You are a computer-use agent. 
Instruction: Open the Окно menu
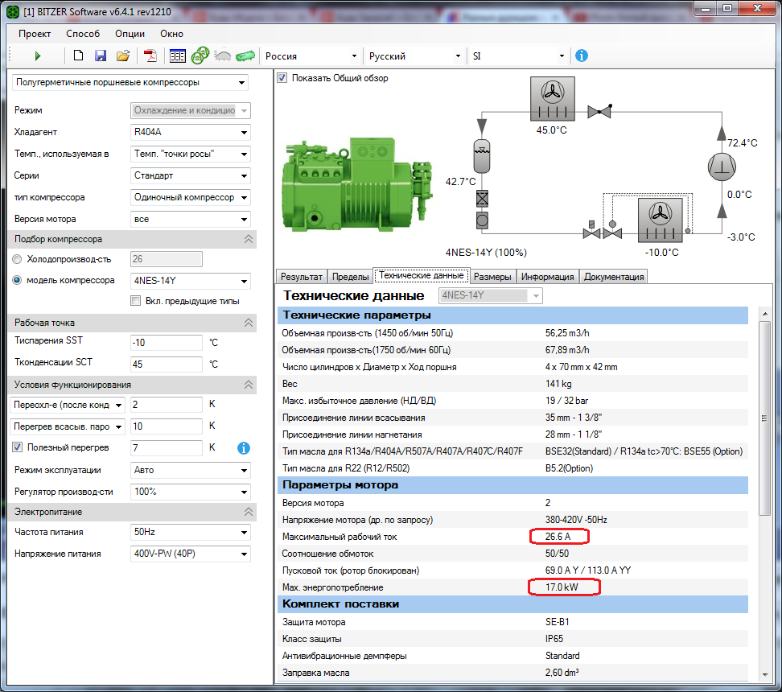click(x=171, y=34)
